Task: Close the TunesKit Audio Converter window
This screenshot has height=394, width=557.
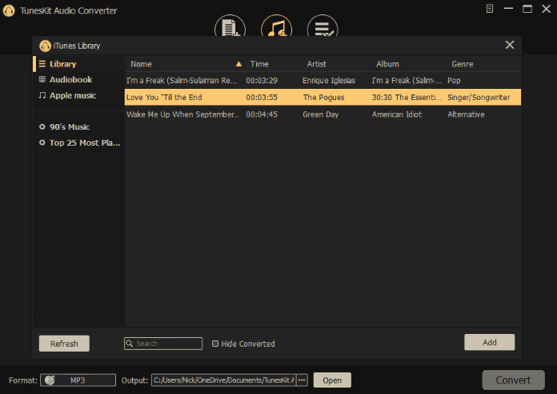Action: coord(547,9)
